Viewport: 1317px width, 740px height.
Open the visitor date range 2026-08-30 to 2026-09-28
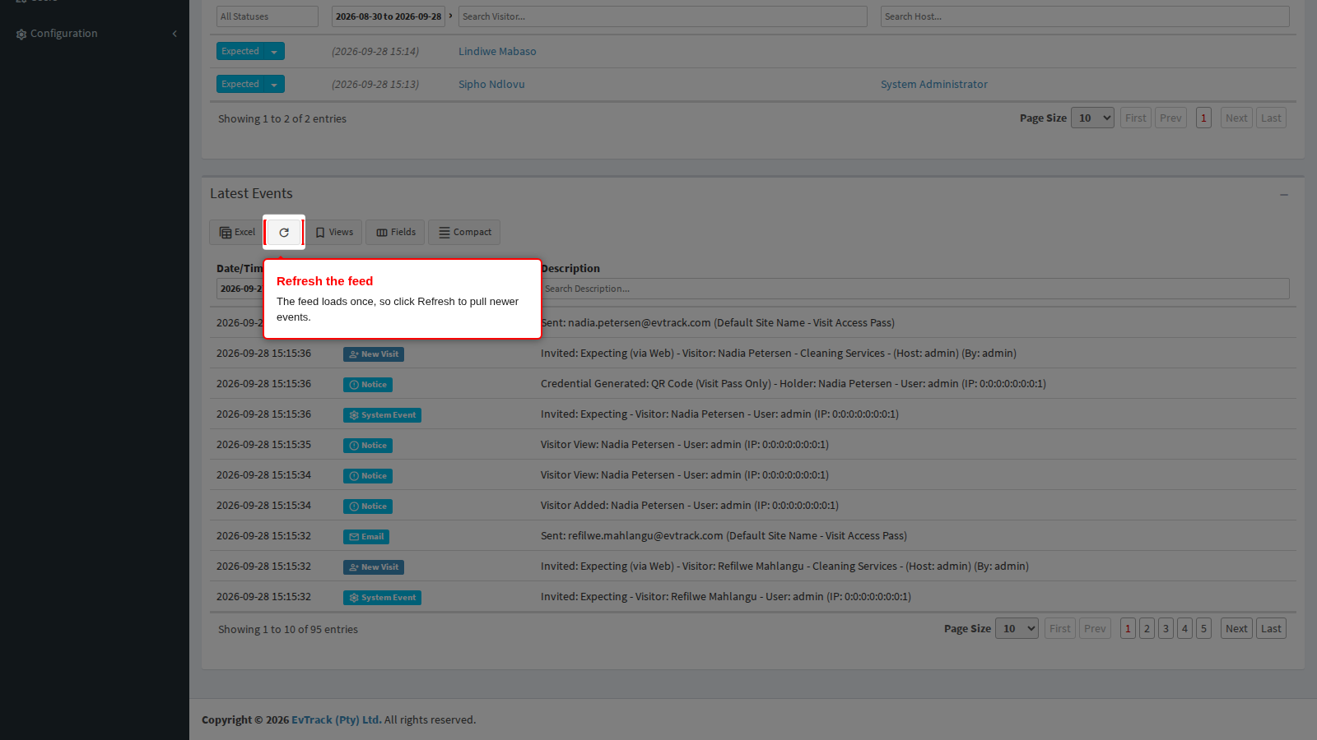pyautogui.click(x=389, y=16)
